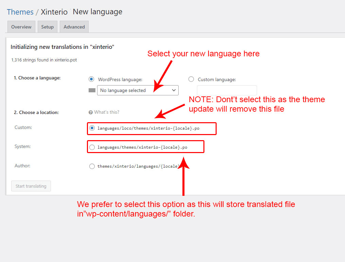Click the gray flag placeholder icon

(92, 90)
